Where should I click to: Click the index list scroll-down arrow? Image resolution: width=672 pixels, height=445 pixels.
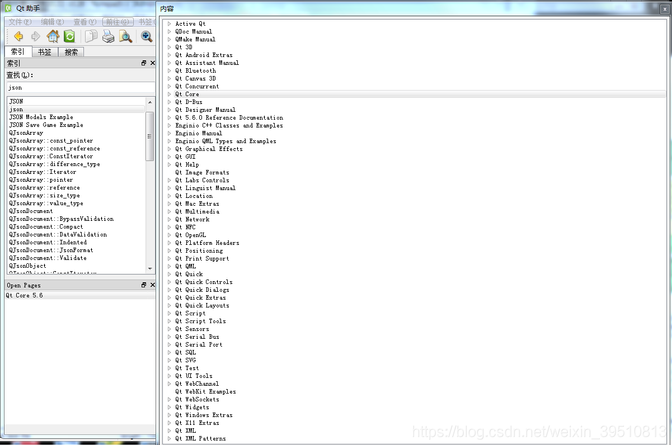pyautogui.click(x=149, y=269)
